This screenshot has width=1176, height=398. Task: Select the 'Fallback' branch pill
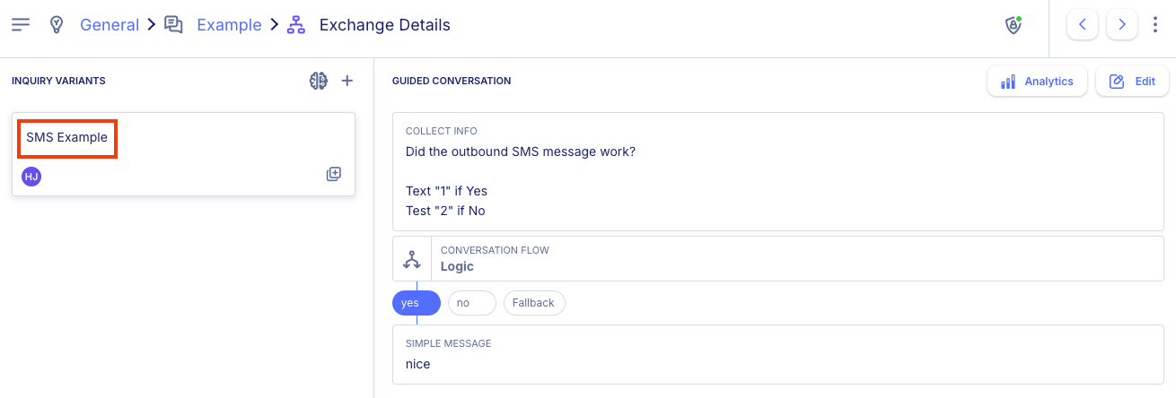tap(534, 303)
